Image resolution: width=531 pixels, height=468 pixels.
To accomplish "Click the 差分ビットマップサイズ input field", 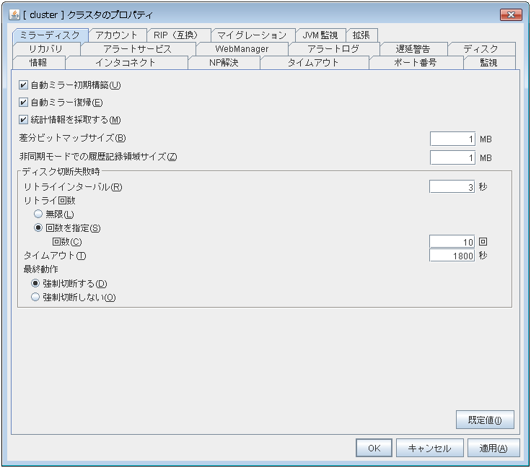I will (452, 139).
